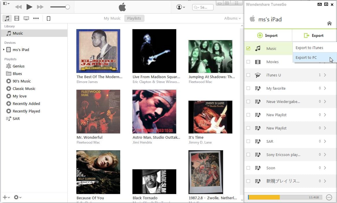Switch to My Music tab
Image resolution: width=337 pixels, height=203 pixels.
pos(112,18)
